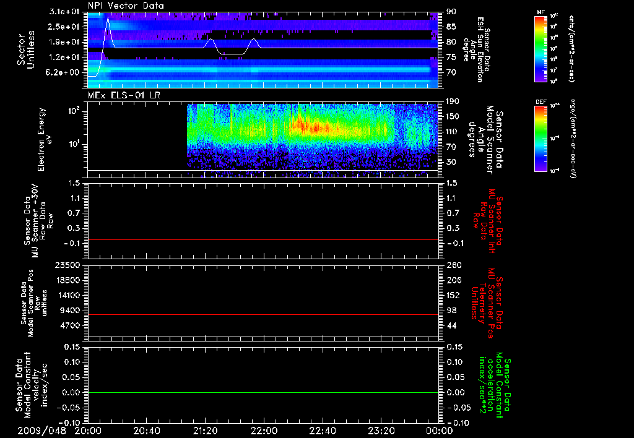Click the 20:00 time axis label
This screenshot has width=634, height=438.
pyautogui.click(x=88, y=431)
